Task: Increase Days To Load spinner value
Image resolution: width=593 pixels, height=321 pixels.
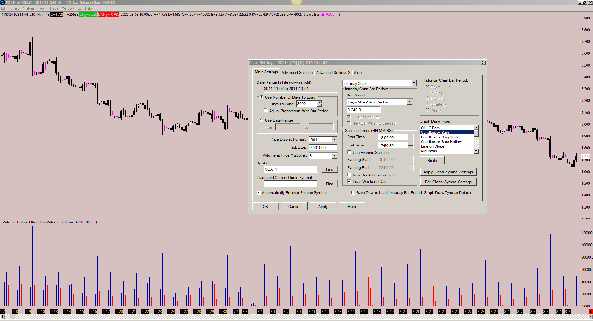Action: point(319,102)
